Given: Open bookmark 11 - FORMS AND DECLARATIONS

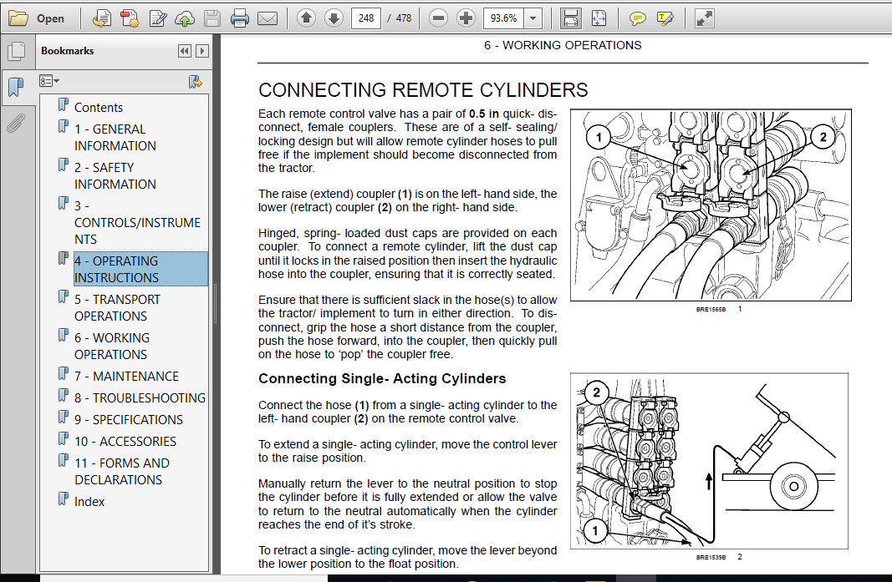Looking at the screenshot, I should pyautogui.click(x=122, y=471).
